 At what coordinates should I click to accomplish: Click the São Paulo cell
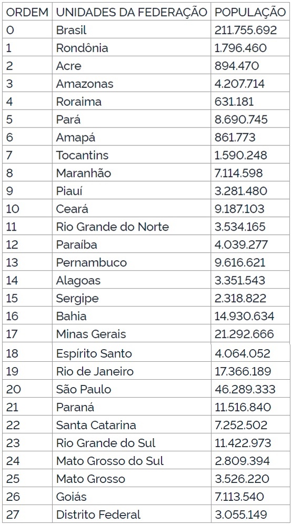(132, 389)
